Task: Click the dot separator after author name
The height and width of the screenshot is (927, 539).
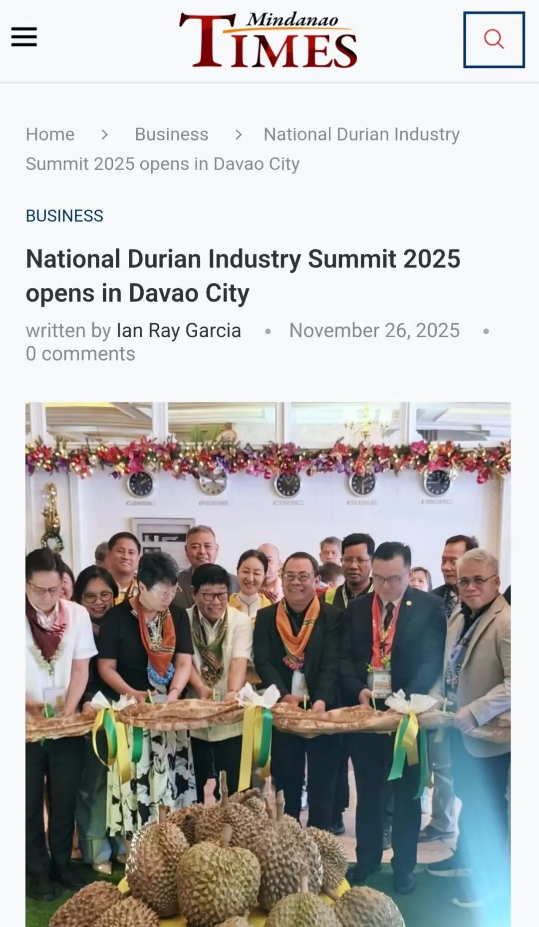Action: [x=268, y=331]
